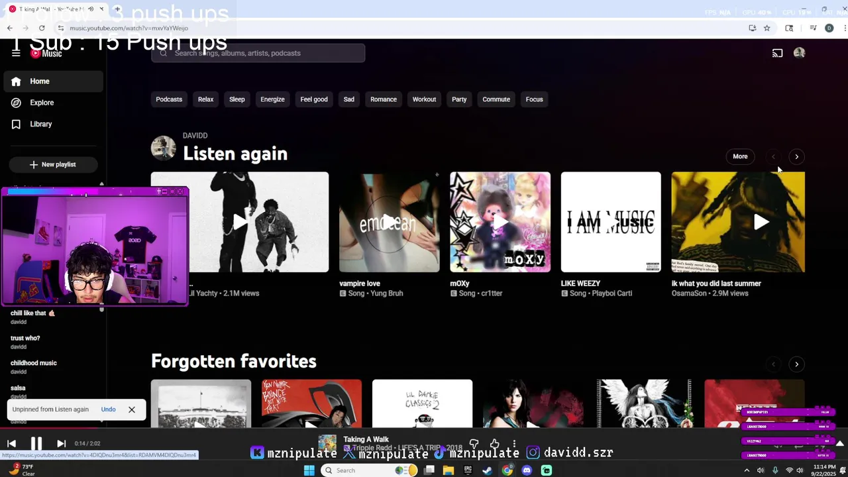Select the Commute mood chip
The height and width of the screenshot is (477, 848).
click(x=496, y=99)
